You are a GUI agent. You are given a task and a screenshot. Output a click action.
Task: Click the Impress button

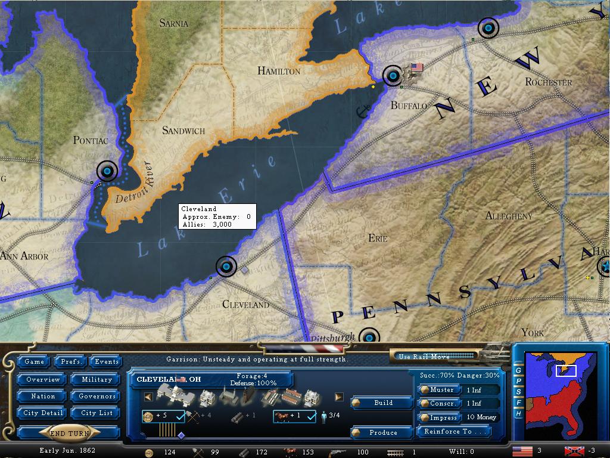point(440,417)
